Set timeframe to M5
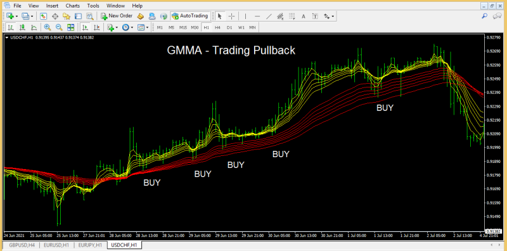The width and height of the screenshot is (507, 251). [171, 28]
